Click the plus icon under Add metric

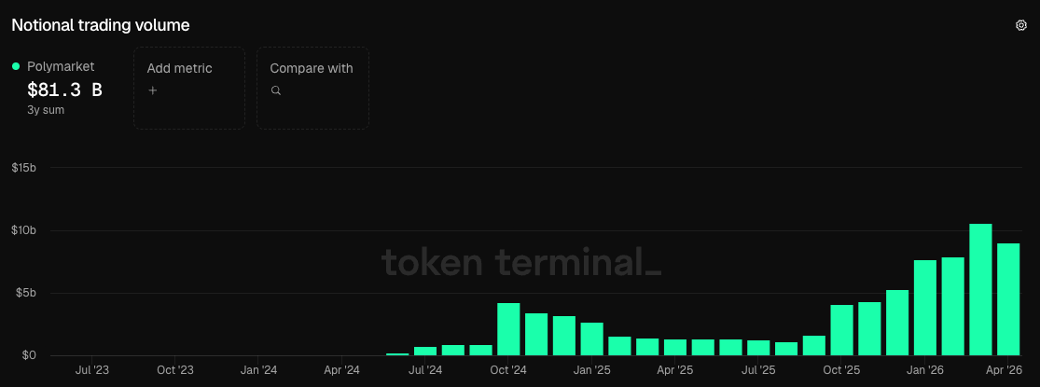[x=153, y=90]
